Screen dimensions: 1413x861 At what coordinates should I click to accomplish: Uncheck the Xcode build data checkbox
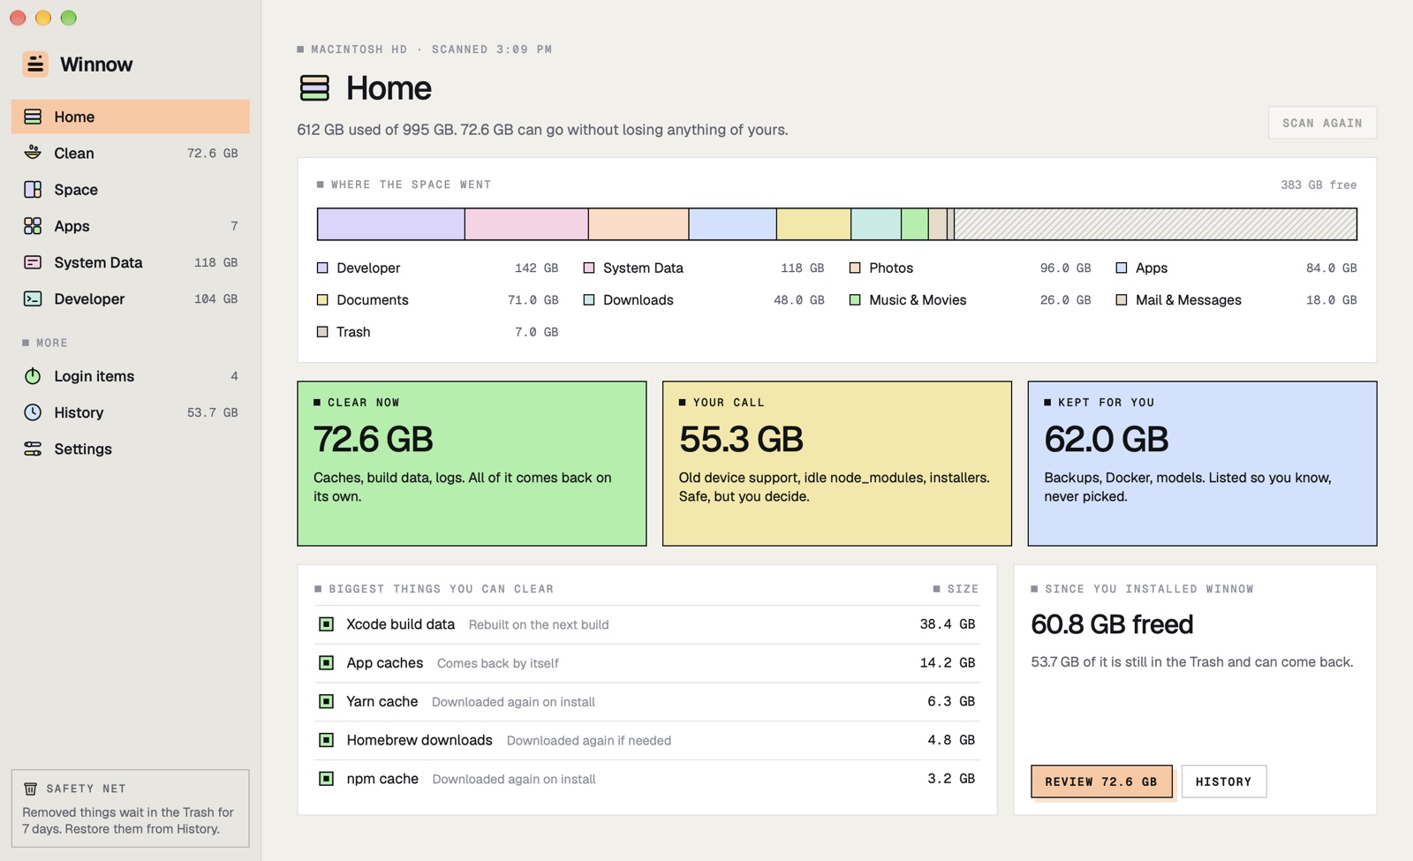[x=326, y=624]
